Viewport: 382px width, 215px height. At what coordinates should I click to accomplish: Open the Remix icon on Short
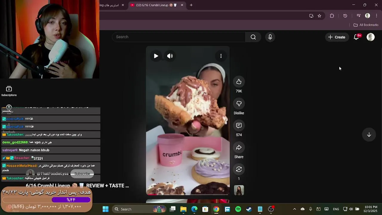[239, 169]
